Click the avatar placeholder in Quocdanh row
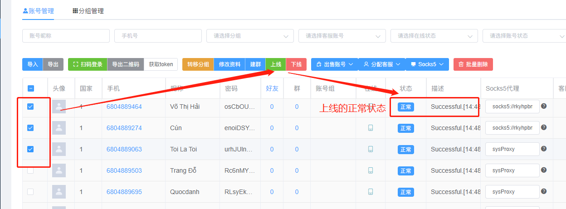The height and width of the screenshot is (209, 566). [59, 192]
